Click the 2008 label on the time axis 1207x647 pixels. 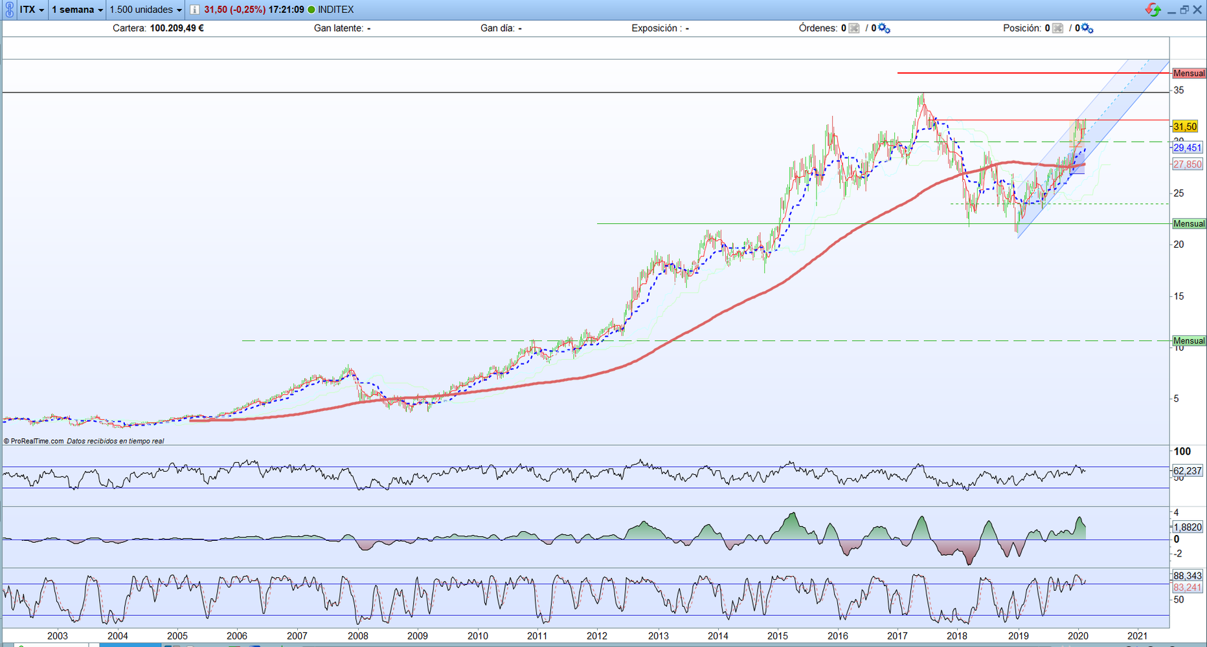coord(358,636)
